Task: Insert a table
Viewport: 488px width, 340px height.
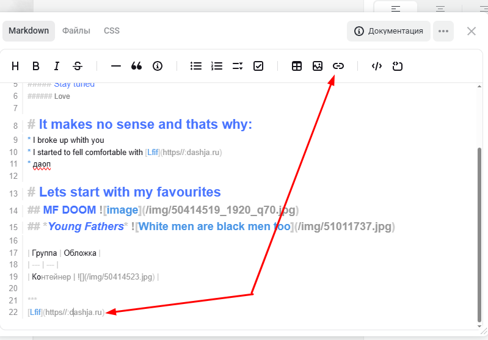Action: coord(297,66)
